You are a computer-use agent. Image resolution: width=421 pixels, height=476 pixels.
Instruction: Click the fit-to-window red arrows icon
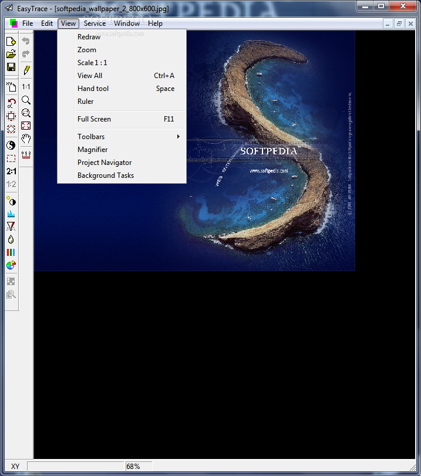coord(26,126)
